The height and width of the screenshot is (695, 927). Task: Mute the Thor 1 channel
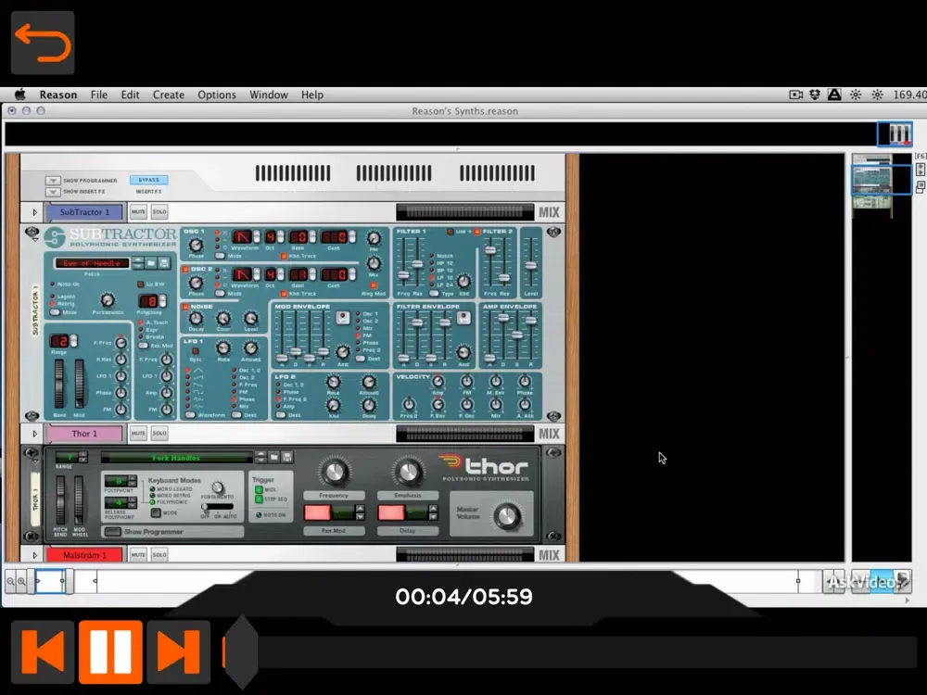[x=138, y=433]
